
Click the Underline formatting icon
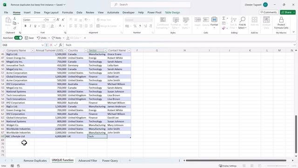coord(35,26)
